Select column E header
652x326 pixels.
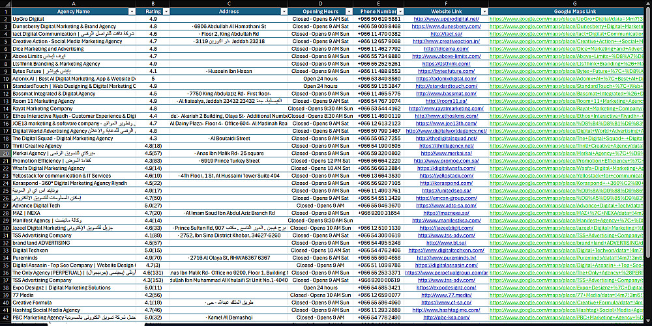[378, 4]
